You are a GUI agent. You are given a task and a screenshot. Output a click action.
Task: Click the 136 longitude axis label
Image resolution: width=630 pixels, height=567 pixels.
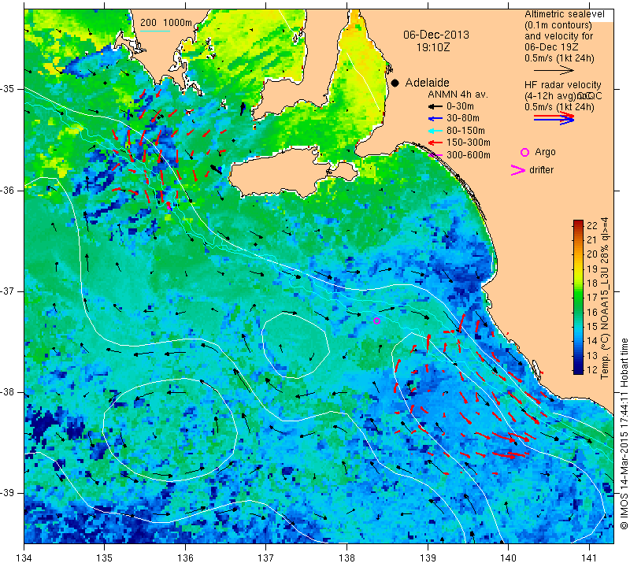pyautogui.click(x=185, y=558)
